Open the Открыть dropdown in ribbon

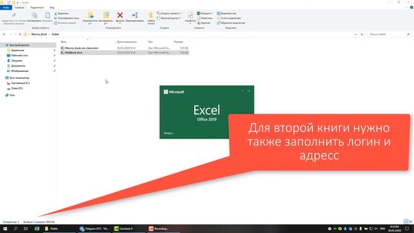pyautogui.click(x=205, y=13)
